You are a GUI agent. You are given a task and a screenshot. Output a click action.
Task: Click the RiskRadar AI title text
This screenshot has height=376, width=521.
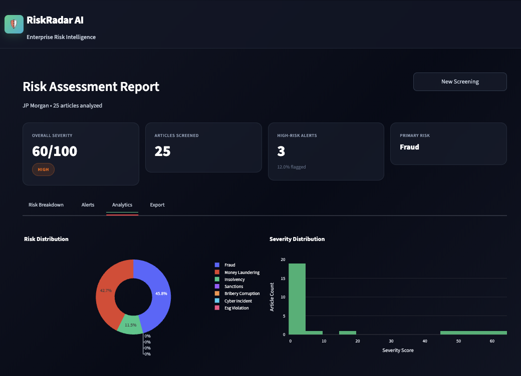[x=55, y=20]
